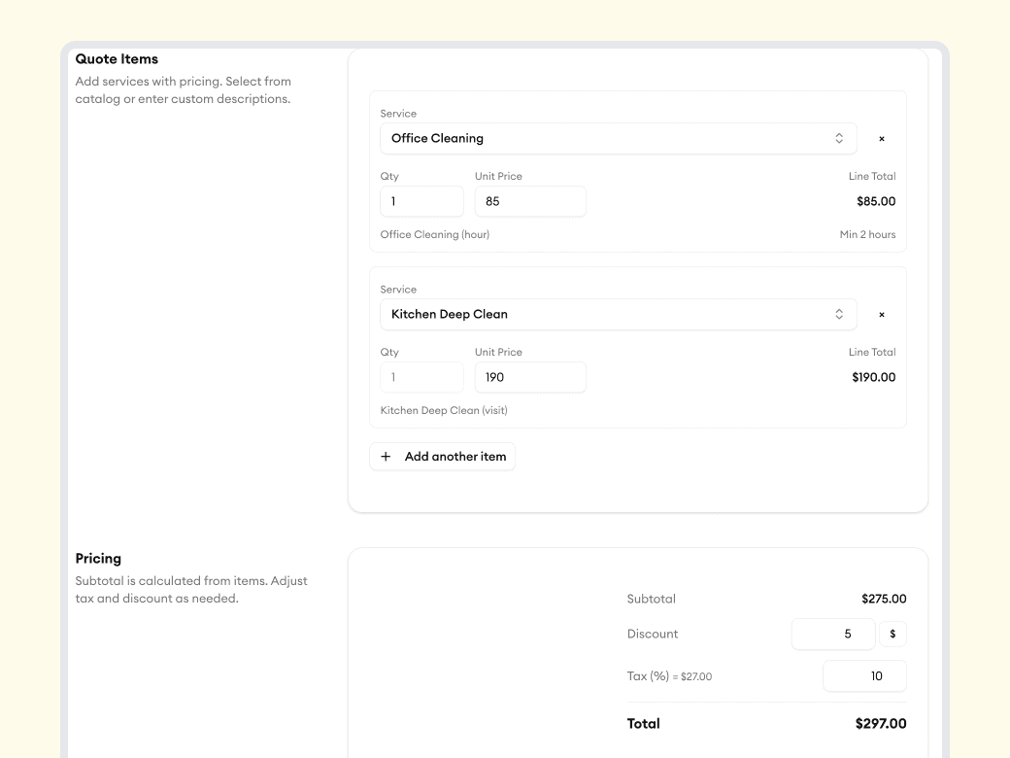Image resolution: width=1010 pixels, height=758 pixels.
Task: Open the first Service dropdown
Action: (x=618, y=138)
